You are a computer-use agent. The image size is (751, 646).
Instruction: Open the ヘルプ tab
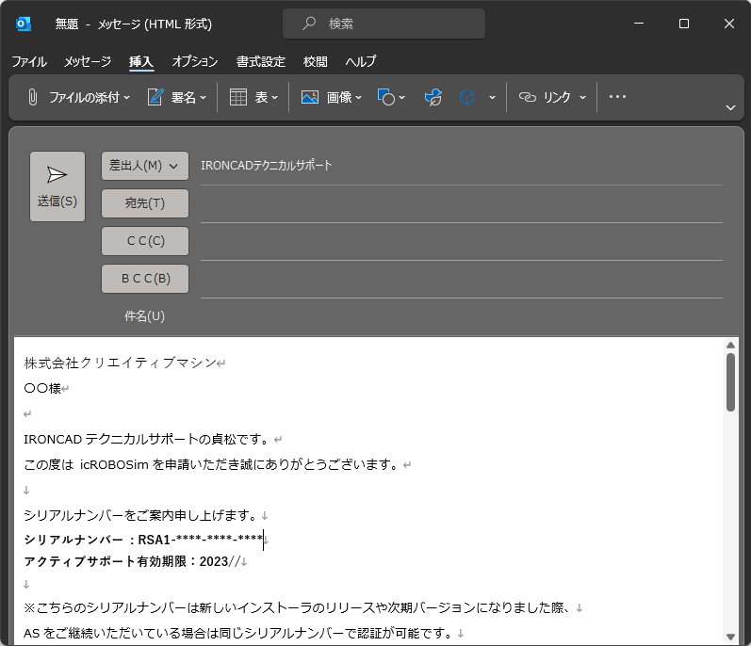point(361,62)
